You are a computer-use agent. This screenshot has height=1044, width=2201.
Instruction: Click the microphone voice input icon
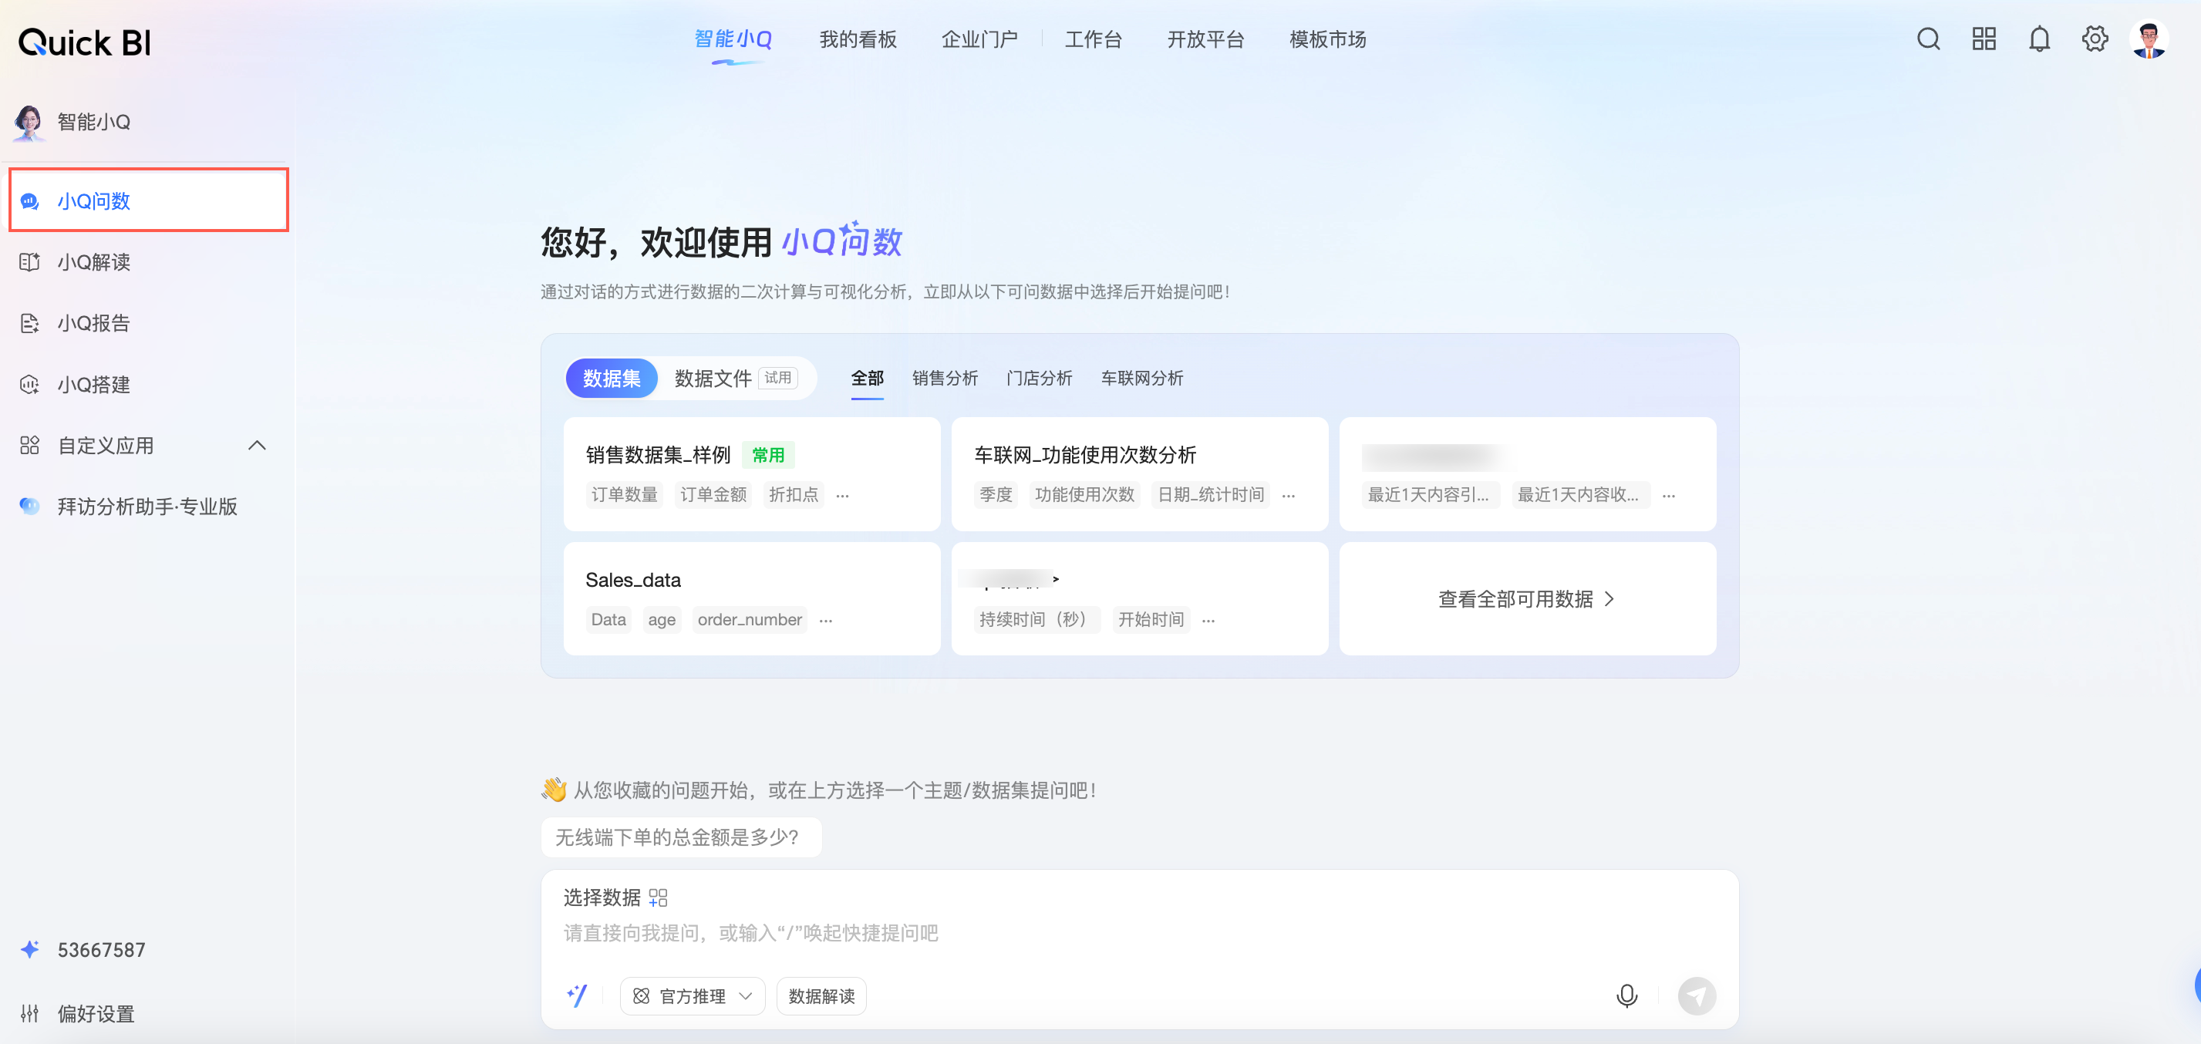(1626, 996)
